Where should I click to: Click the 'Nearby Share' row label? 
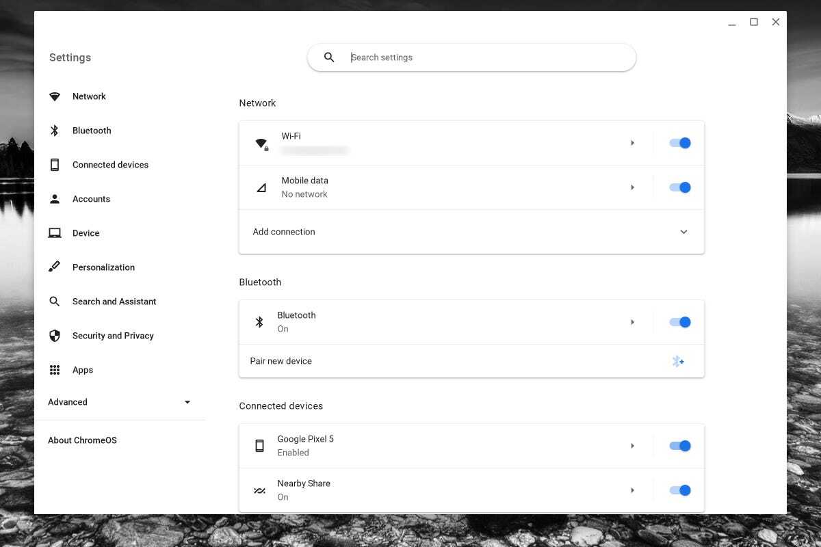[304, 483]
